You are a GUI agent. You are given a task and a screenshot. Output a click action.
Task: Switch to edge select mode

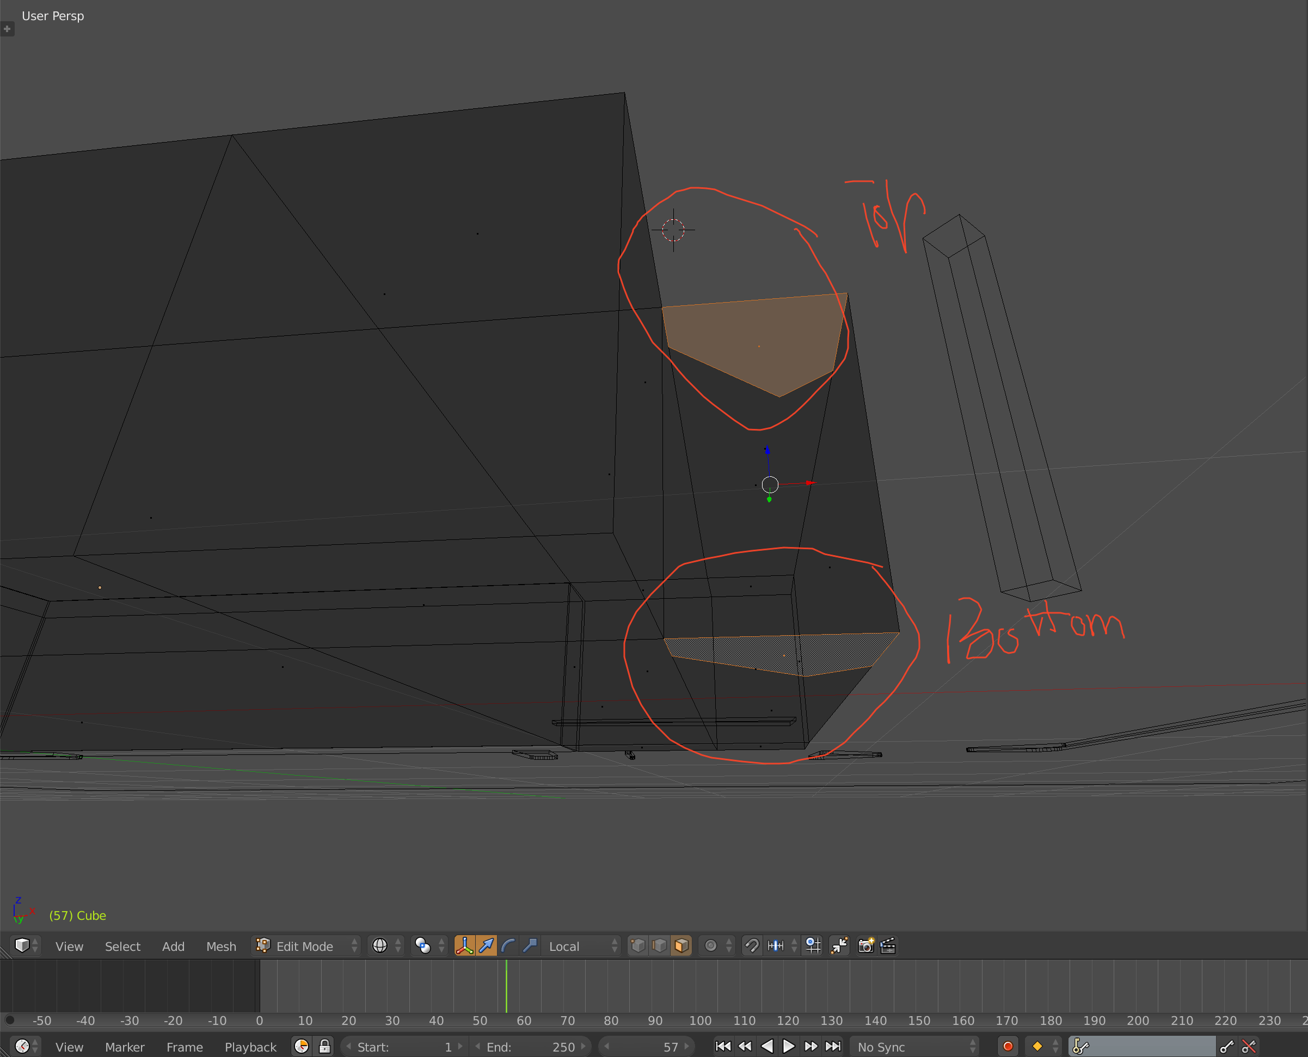point(660,945)
